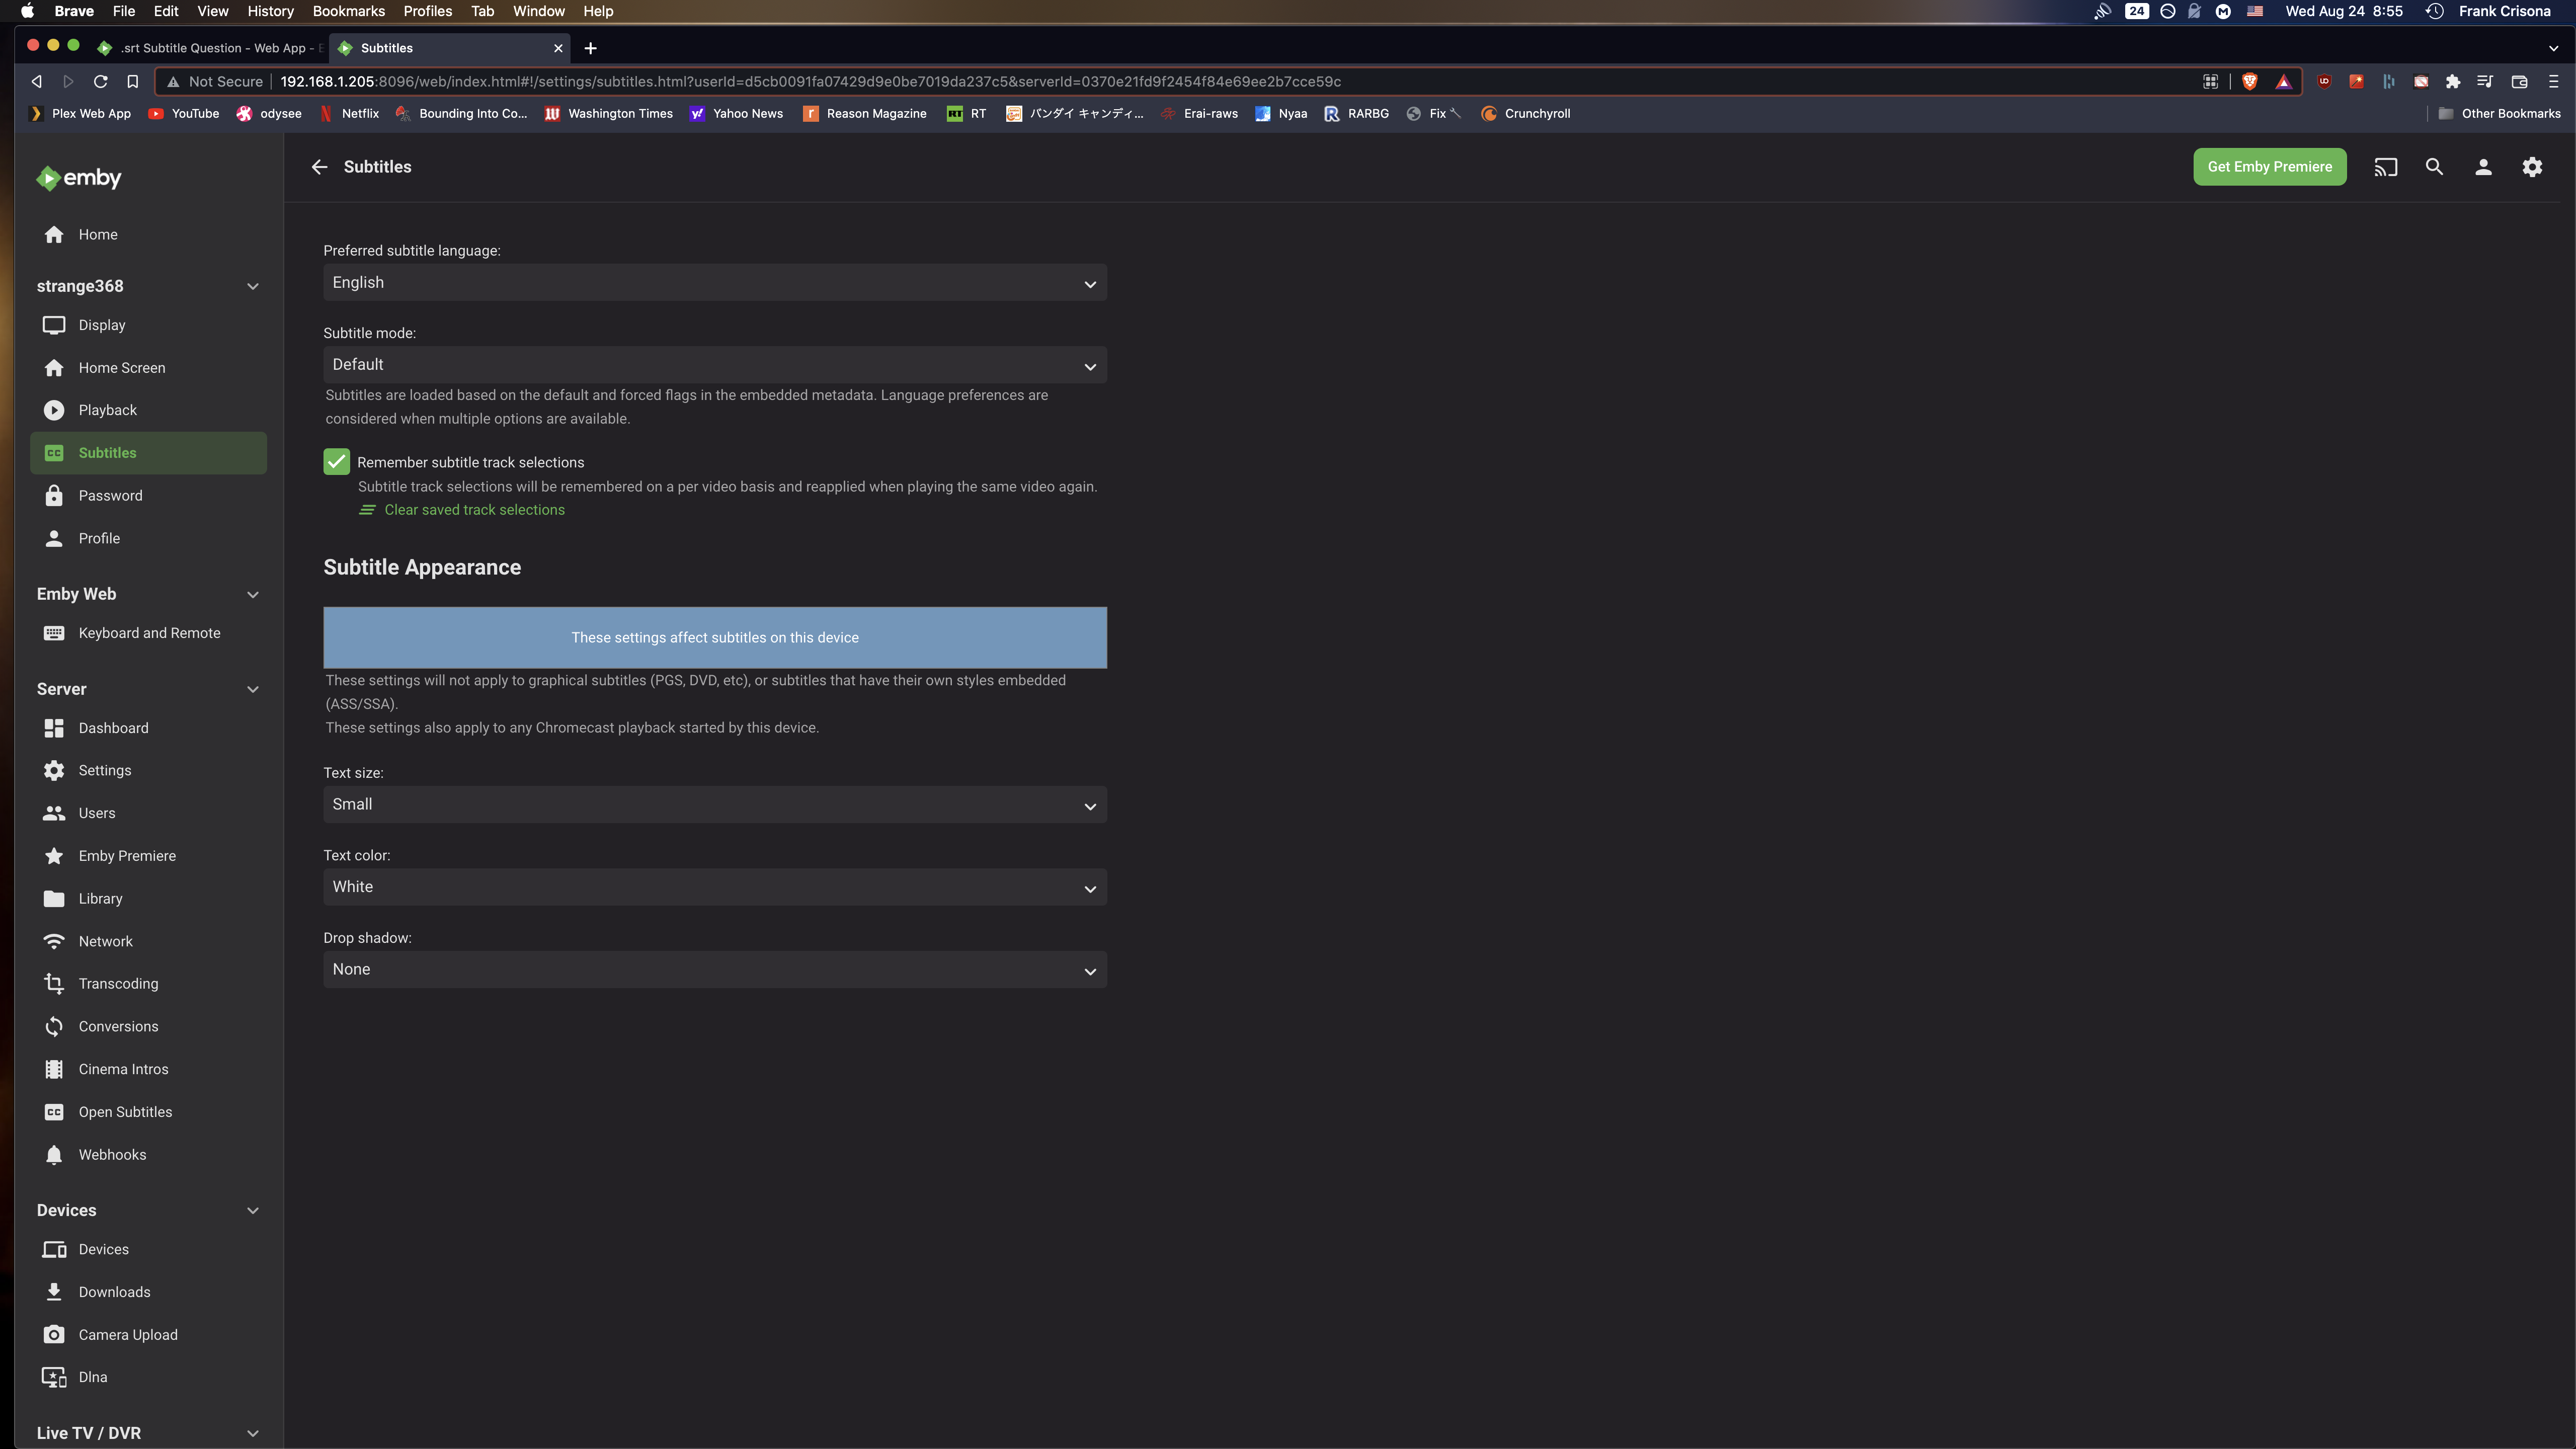Open the Preferred subtitle language dropdown
Viewport: 2576px width, 1449px height.
(714, 283)
